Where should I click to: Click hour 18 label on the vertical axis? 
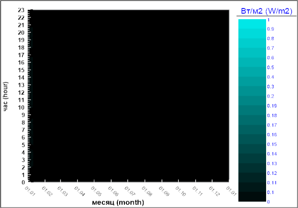coord(21,48)
